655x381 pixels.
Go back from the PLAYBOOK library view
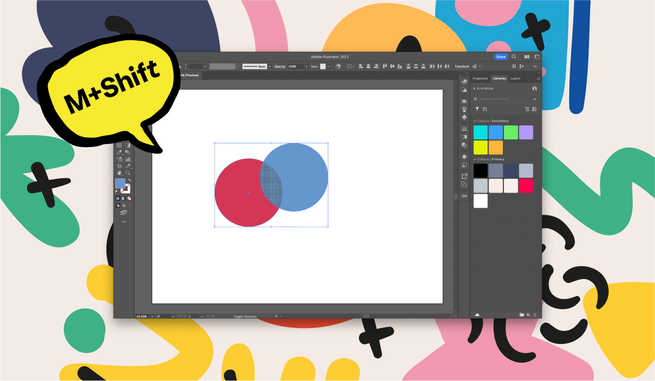474,88
